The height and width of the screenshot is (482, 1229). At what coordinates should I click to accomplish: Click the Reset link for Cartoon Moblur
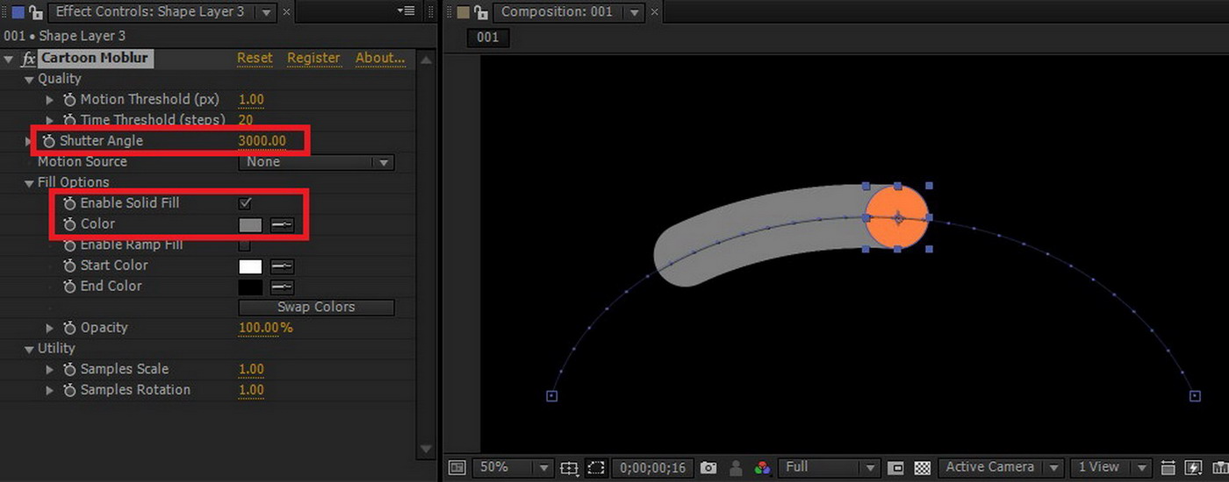coord(255,58)
